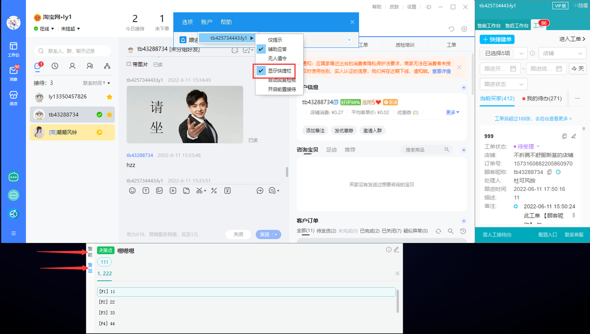
Task: Click the send file folder icon
Action: (x=186, y=190)
